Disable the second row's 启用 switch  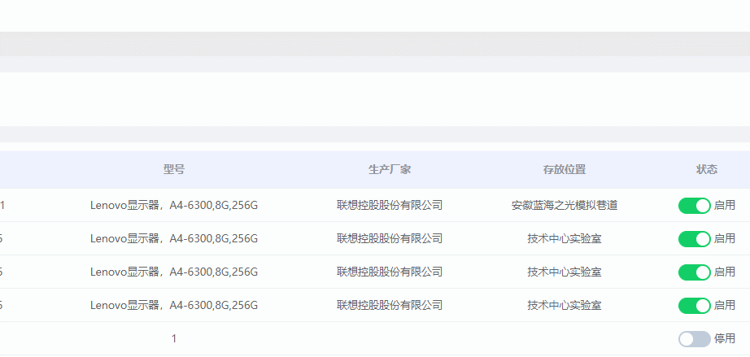(694, 238)
